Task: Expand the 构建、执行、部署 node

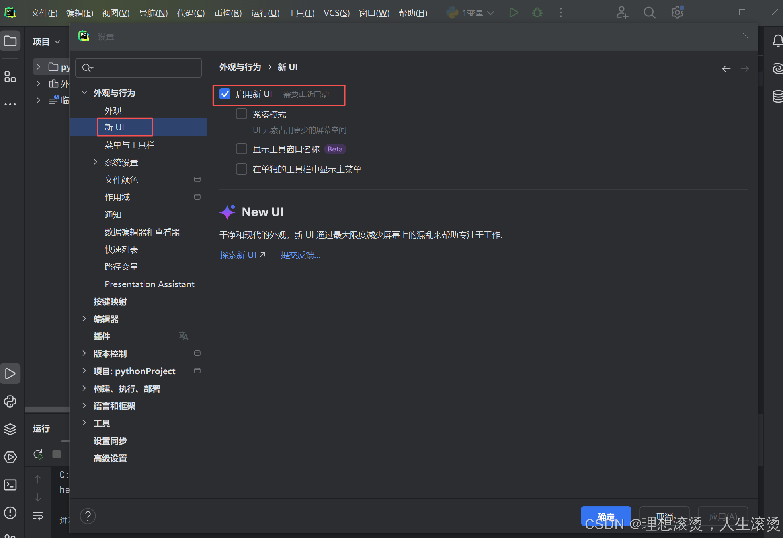Action: pos(84,388)
